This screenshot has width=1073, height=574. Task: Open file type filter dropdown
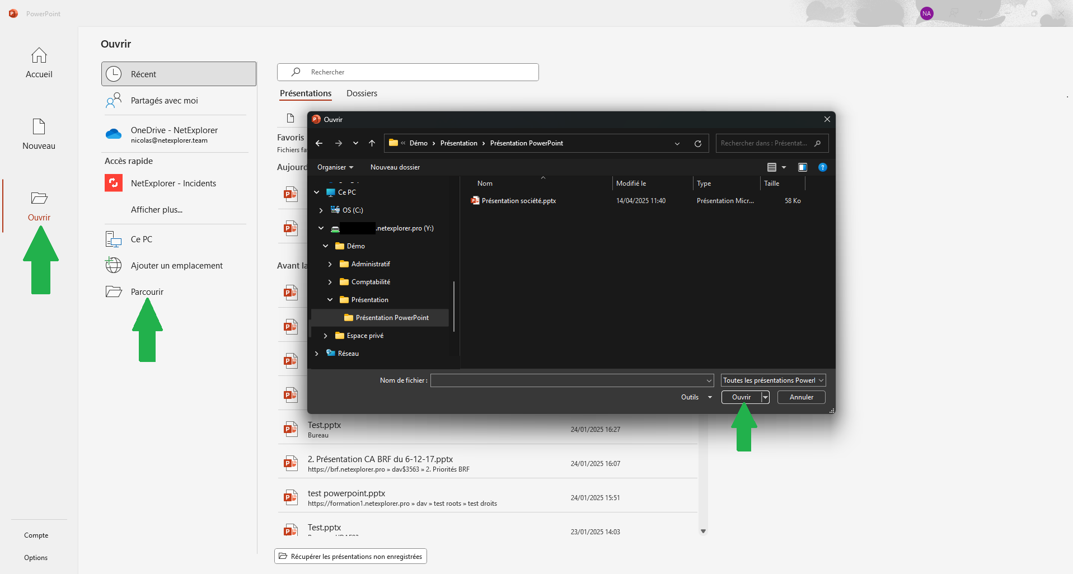[x=774, y=380]
